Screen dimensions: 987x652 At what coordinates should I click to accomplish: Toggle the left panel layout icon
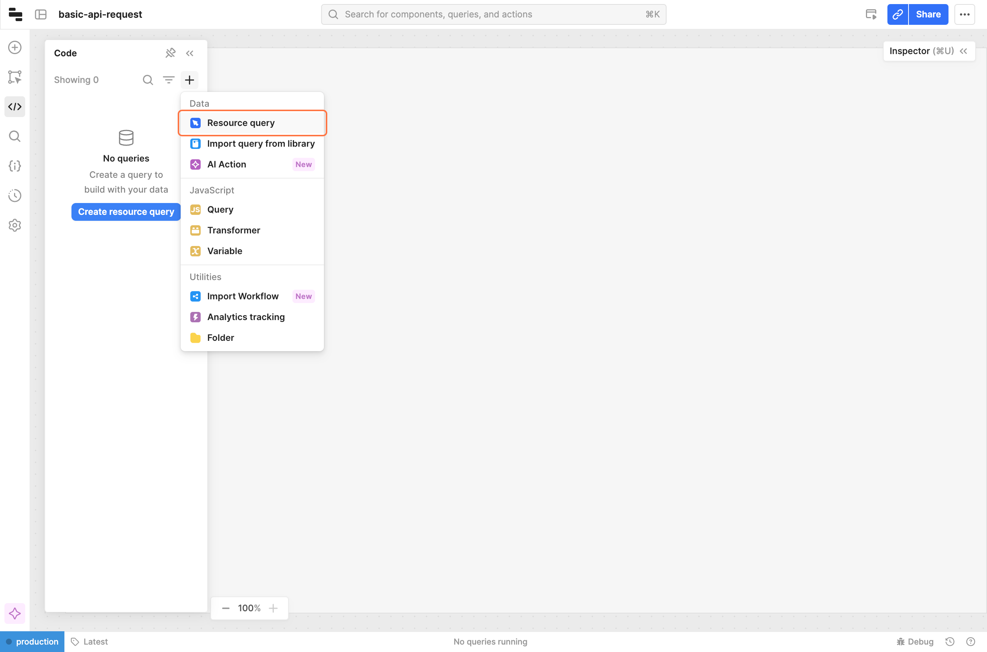41,14
